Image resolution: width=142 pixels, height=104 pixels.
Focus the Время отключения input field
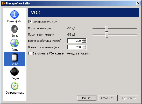75,47
